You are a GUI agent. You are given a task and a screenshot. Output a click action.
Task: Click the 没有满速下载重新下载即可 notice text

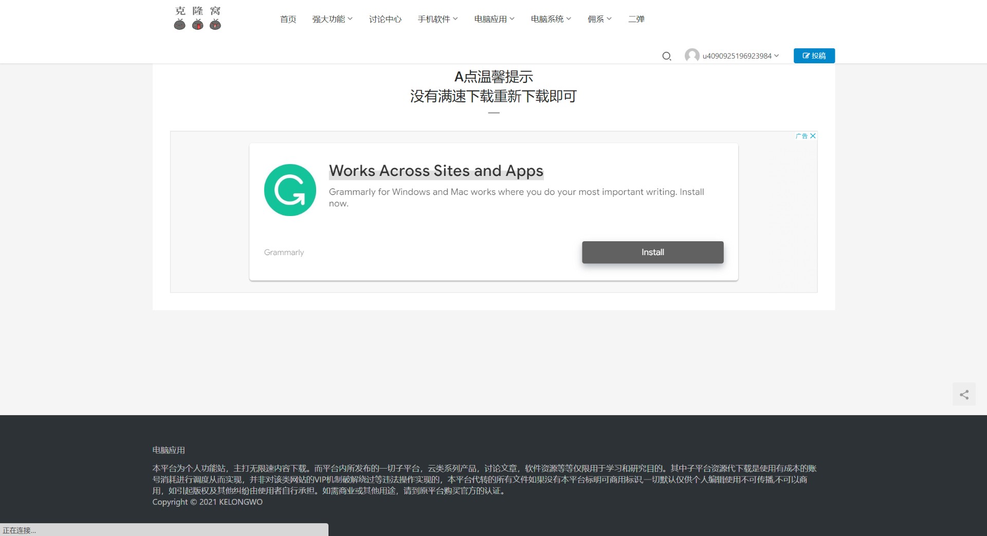tap(493, 96)
